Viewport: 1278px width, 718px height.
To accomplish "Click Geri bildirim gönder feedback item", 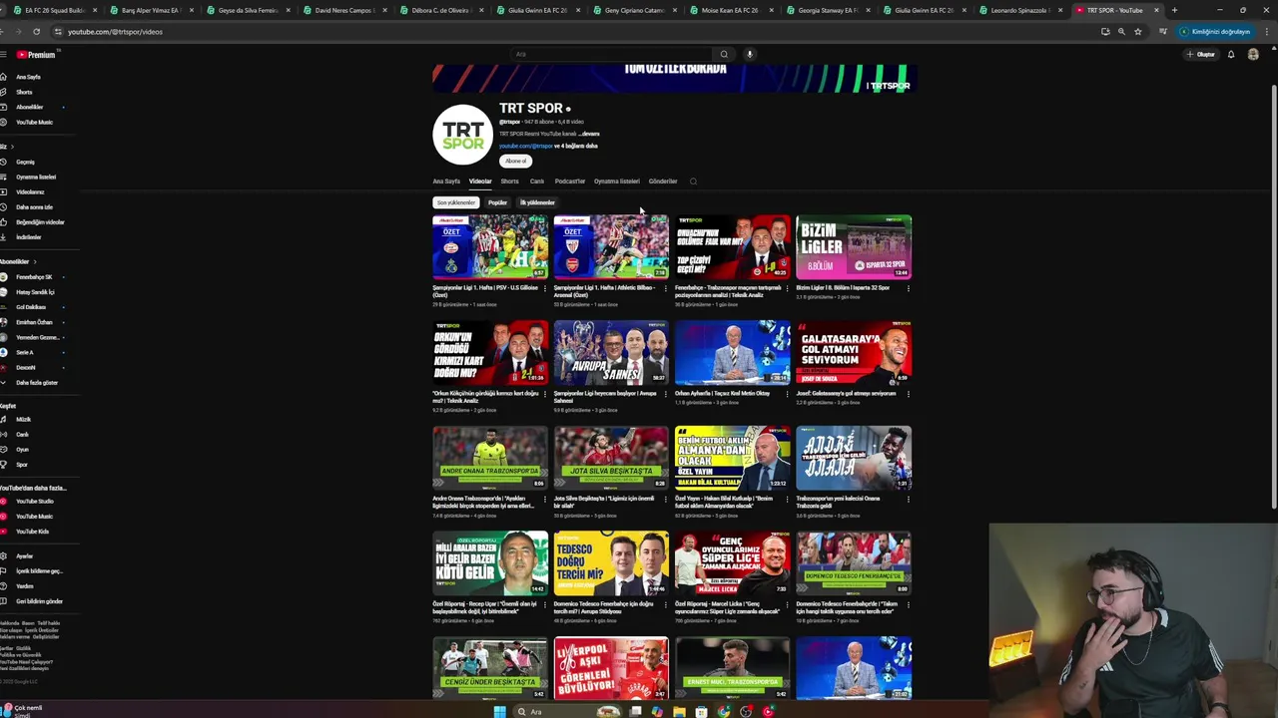I will click(x=39, y=601).
